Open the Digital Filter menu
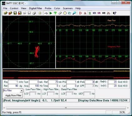The height and width of the screenshot is (116, 132). coord(35,8)
